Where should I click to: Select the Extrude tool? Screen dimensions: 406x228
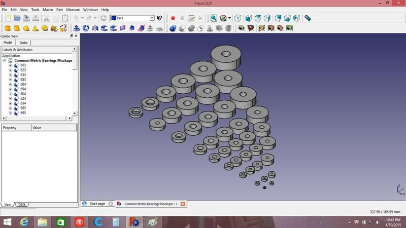tap(77, 28)
